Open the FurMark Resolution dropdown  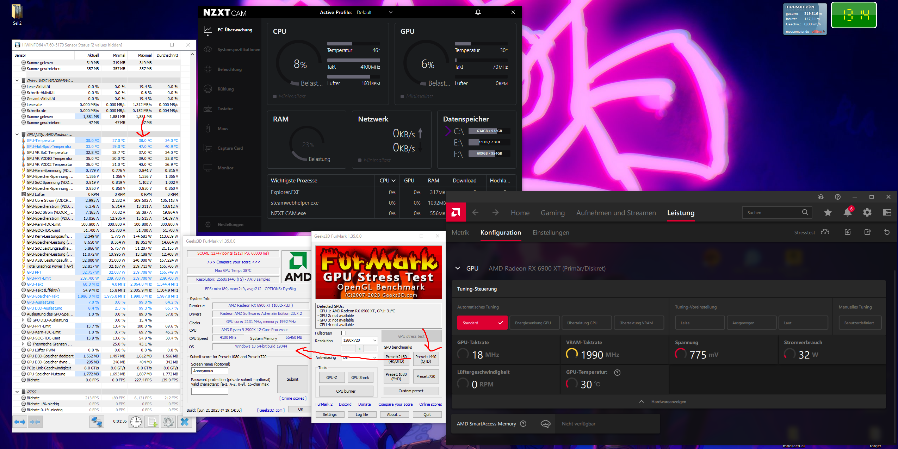pyautogui.click(x=359, y=341)
